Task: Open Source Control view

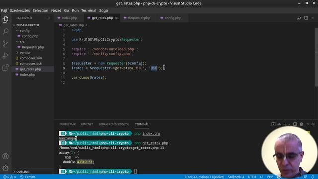Action: (5, 43)
